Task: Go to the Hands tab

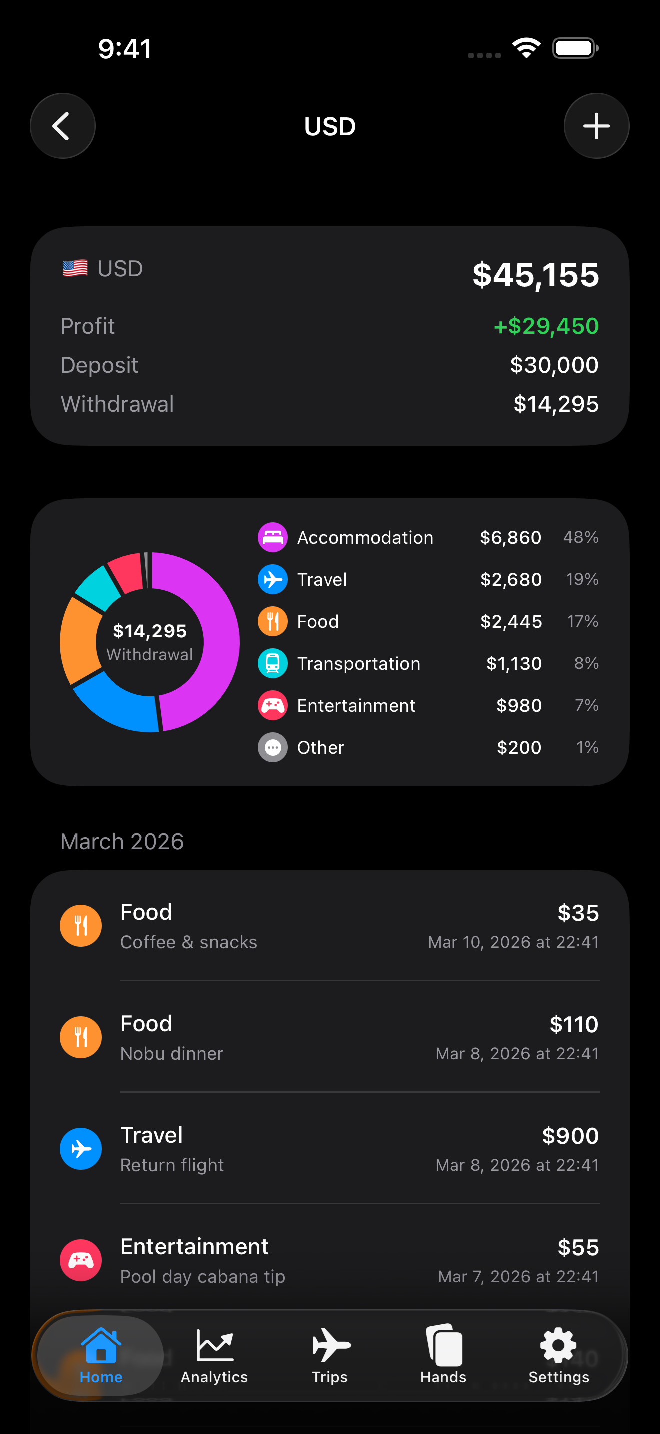Action: pos(443,1356)
